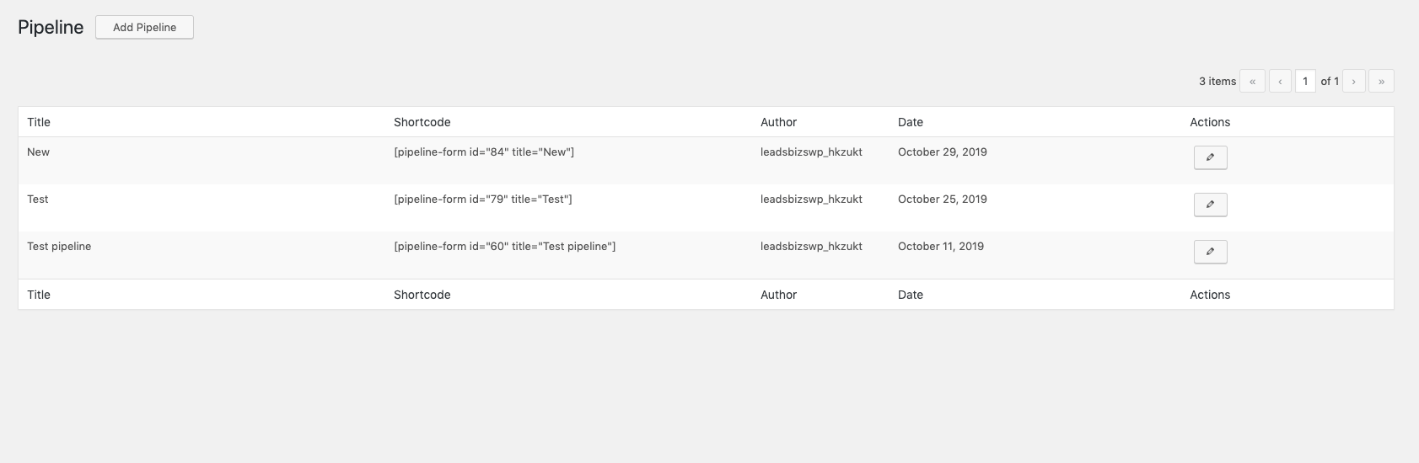The image size is (1419, 463).
Task: Jump to last page double-right arrow
Action: click(x=1381, y=81)
